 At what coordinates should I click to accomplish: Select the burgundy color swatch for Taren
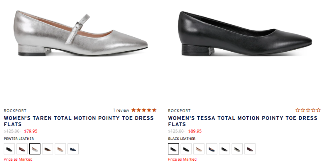pyautogui.click(x=22, y=149)
